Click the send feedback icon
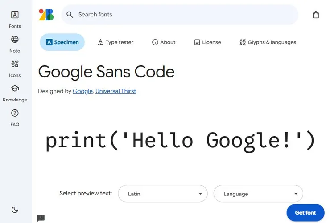The height and width of the screenshot is (223, 330). 41,218
